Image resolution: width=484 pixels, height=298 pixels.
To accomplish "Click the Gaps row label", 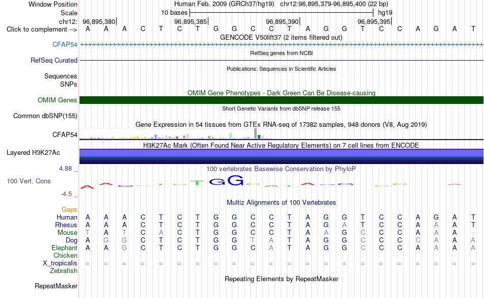I will click(x=69, y=210).
